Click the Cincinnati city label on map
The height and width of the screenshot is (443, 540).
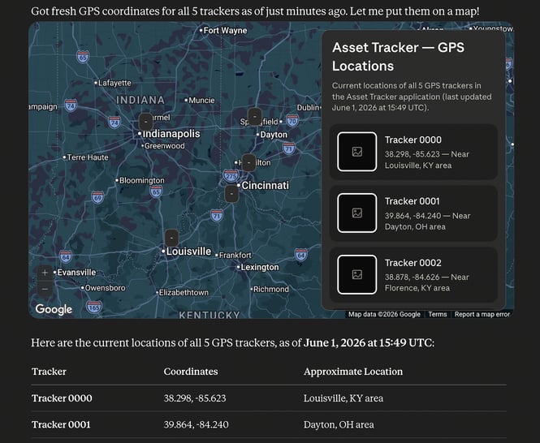tap(265, 186)
